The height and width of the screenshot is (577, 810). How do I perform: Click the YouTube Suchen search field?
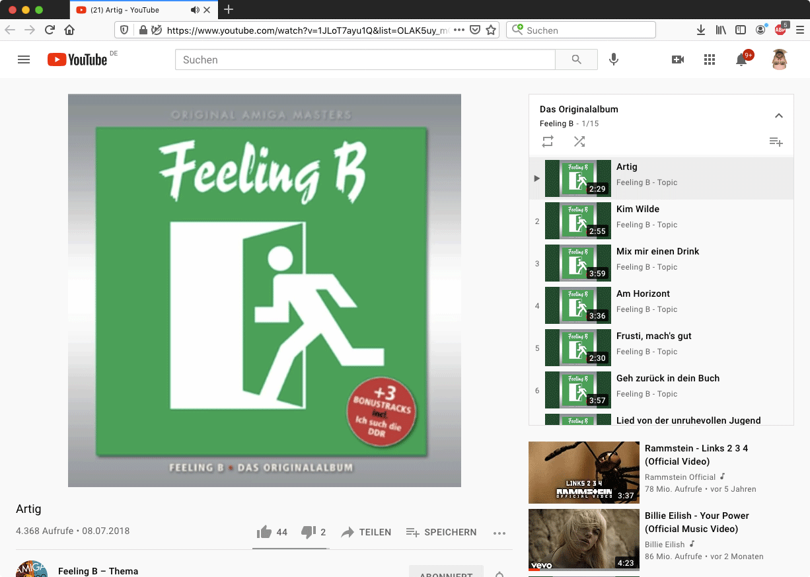[x=365, y=59]
